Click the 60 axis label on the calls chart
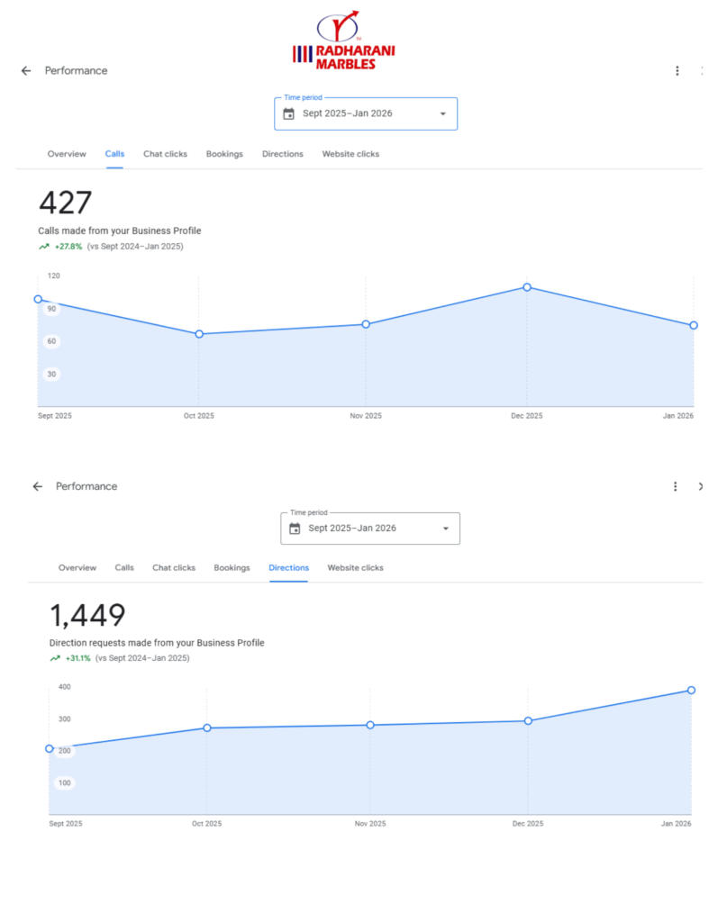 tap(51, 341)
